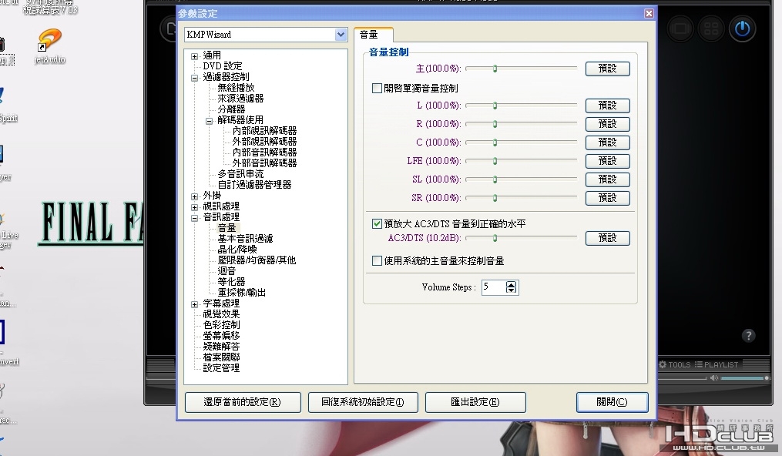The image size is (782, 456).
Task: Click the speaker mute icon in KMPlayer
Action: click(x=714, y=378)
